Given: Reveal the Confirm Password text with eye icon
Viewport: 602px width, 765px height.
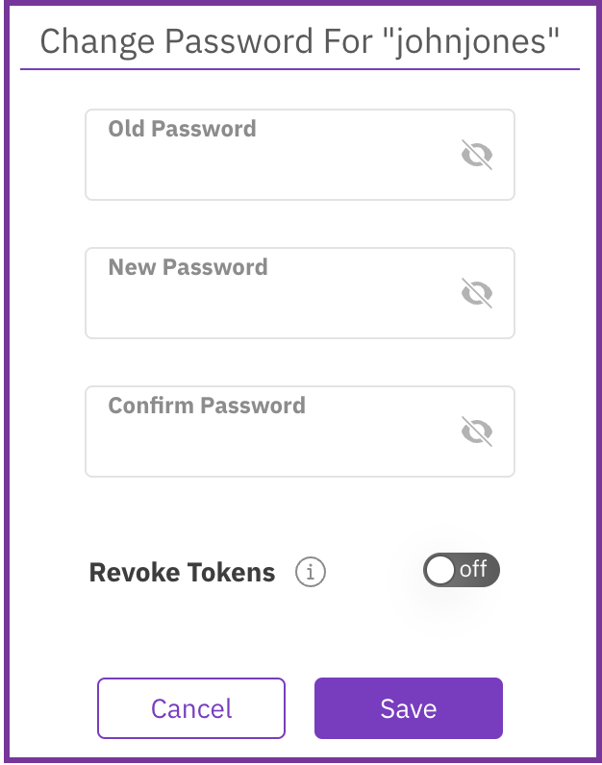Looking at the screenshot, I should pyautogui.click(x=477, y=431).
